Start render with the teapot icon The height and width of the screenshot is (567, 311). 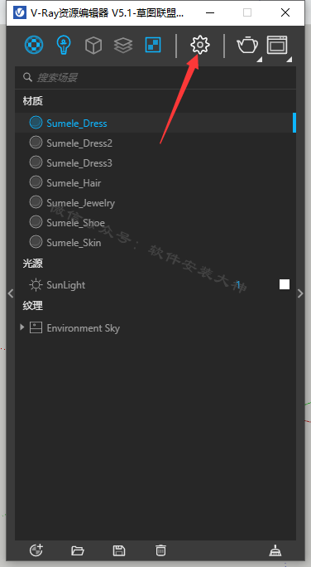[x=247, y=46]
